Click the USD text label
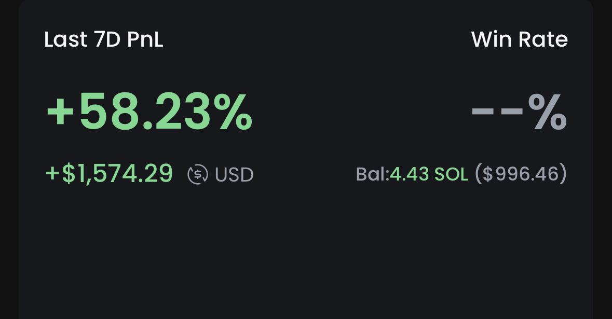Screen dimensions: 612x319 (234, 174)
